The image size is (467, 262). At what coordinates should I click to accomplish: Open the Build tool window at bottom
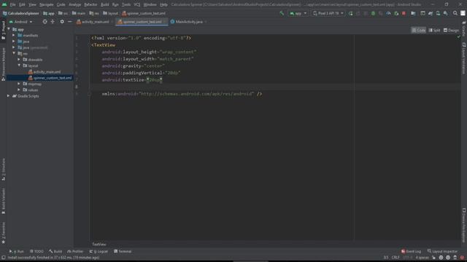55,251
